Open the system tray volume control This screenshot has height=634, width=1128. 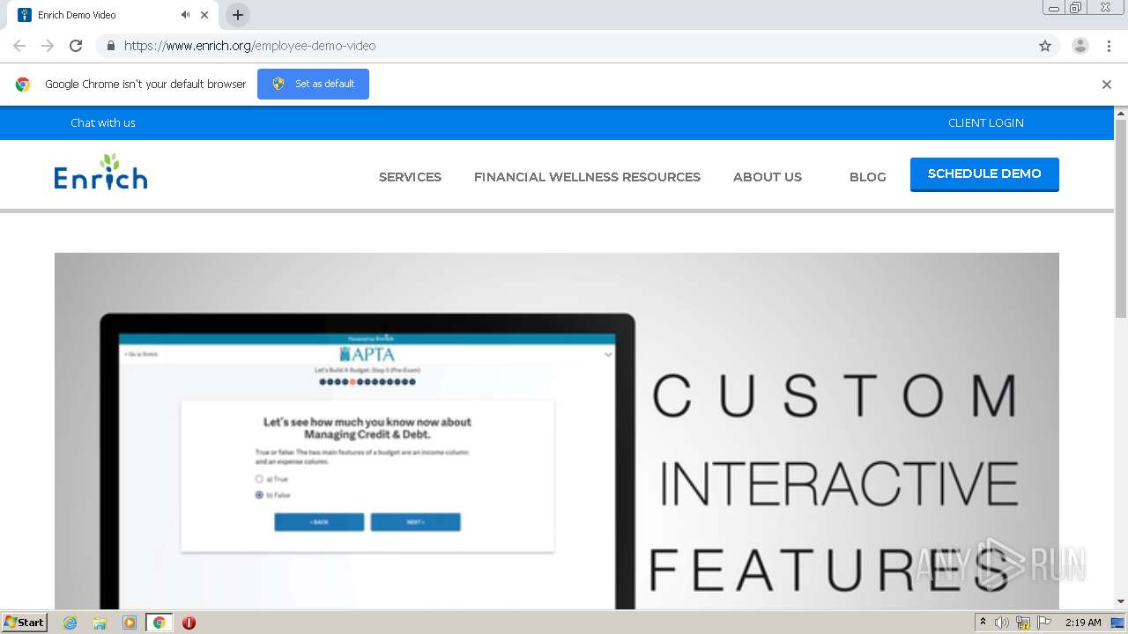coord(1002,623)
